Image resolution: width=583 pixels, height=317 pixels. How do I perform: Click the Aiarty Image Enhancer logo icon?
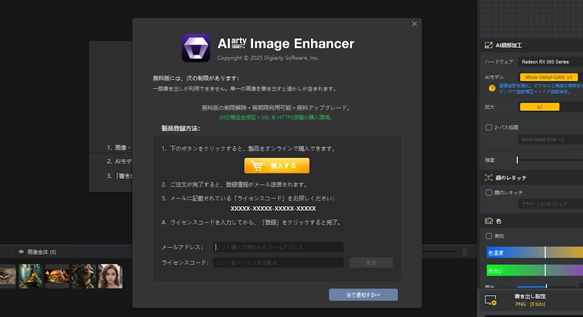pos(196,48)
